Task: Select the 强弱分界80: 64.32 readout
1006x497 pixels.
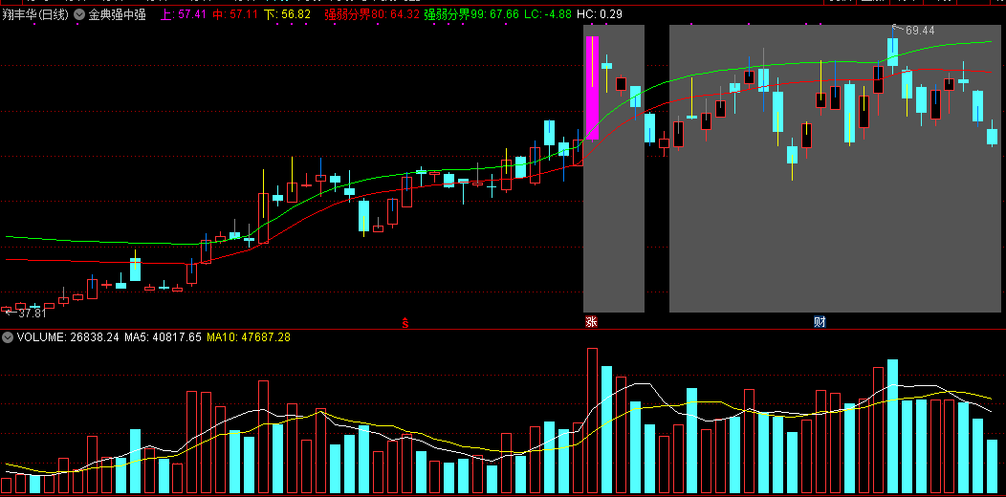Action: pyautogui.click(x=372, y=14)
